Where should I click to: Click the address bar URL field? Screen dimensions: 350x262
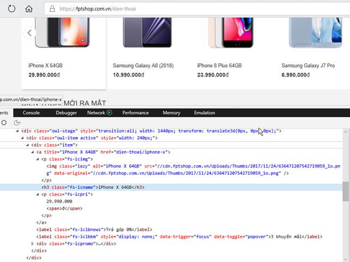coord(196,9)
